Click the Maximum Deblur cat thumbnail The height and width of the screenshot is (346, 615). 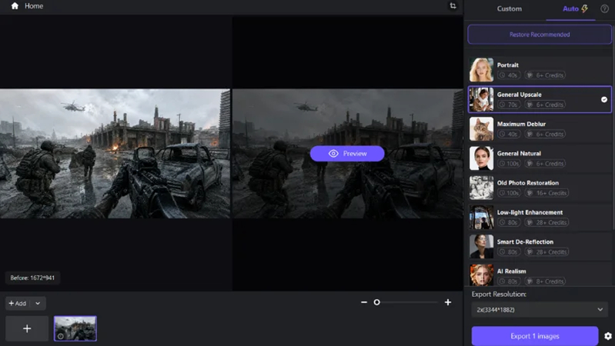481,129
